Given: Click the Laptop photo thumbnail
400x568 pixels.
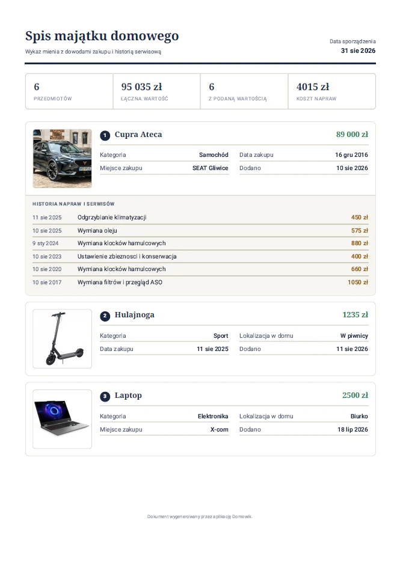Looking at the screenshot, I should (x=62, y=419).
